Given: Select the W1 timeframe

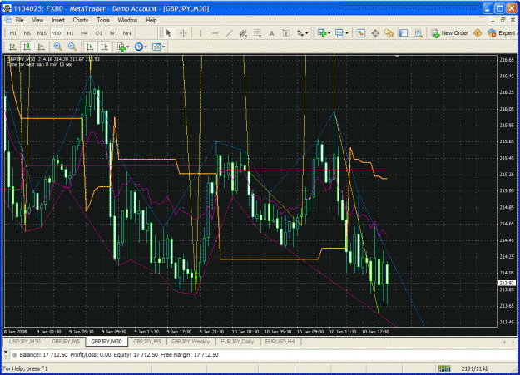Looking at the screenshot, I should [113, 33].
